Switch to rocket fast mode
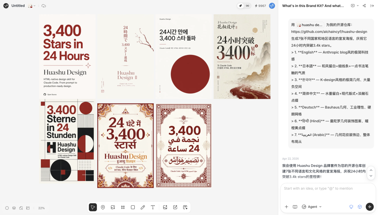This screenshot has width=378, height=215. click(x=240, y=6)
